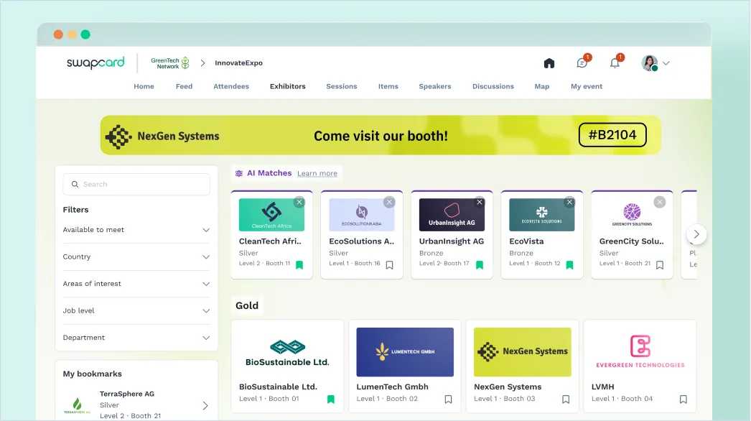Viewport: 751px width, 421px height.
Task: Dismiss the EcoVista match
Action: [x=569, y=202]
